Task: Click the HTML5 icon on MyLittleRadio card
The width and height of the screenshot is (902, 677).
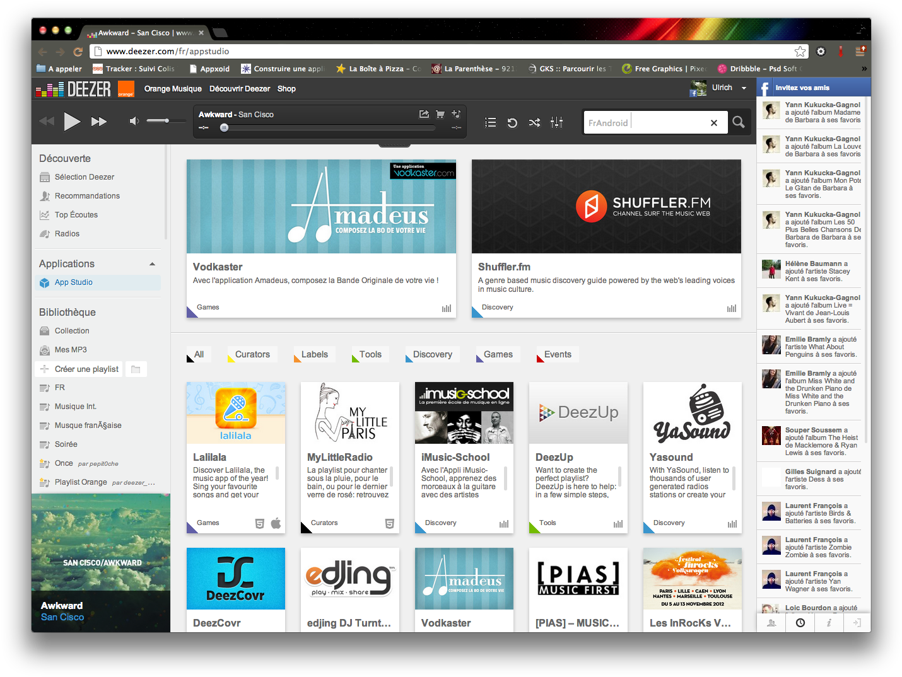Action: point(389,523)
